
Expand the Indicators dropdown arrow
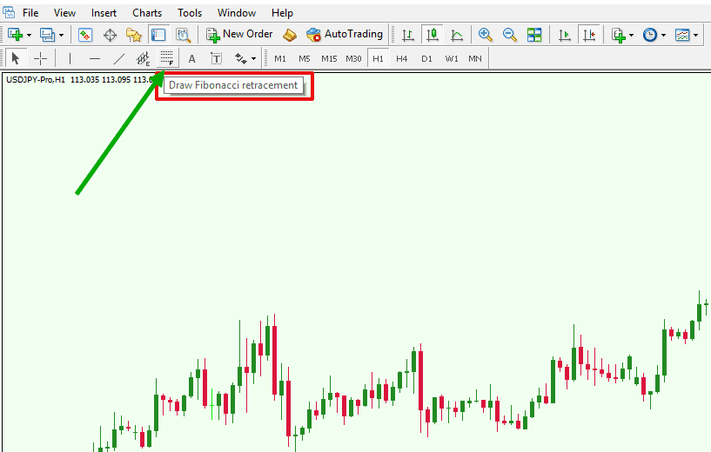(x=631, y=36)
